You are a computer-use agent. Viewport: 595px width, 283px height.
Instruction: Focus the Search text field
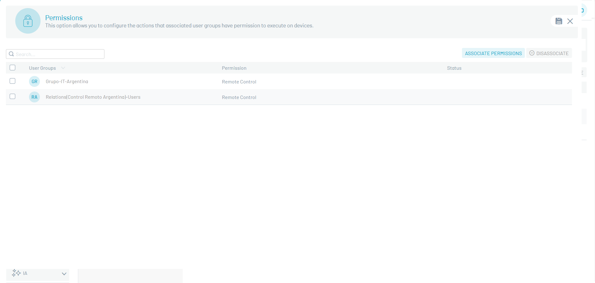pyautogui.click(x=59, y=54)
